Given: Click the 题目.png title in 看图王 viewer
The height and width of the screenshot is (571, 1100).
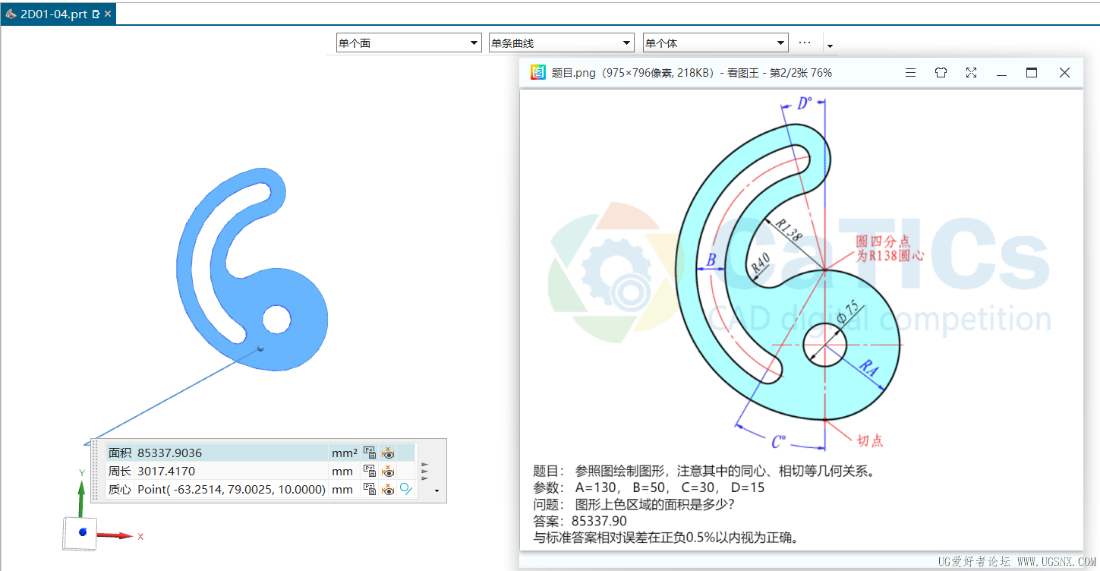Looking at the screenshot, I should [573, 73].
